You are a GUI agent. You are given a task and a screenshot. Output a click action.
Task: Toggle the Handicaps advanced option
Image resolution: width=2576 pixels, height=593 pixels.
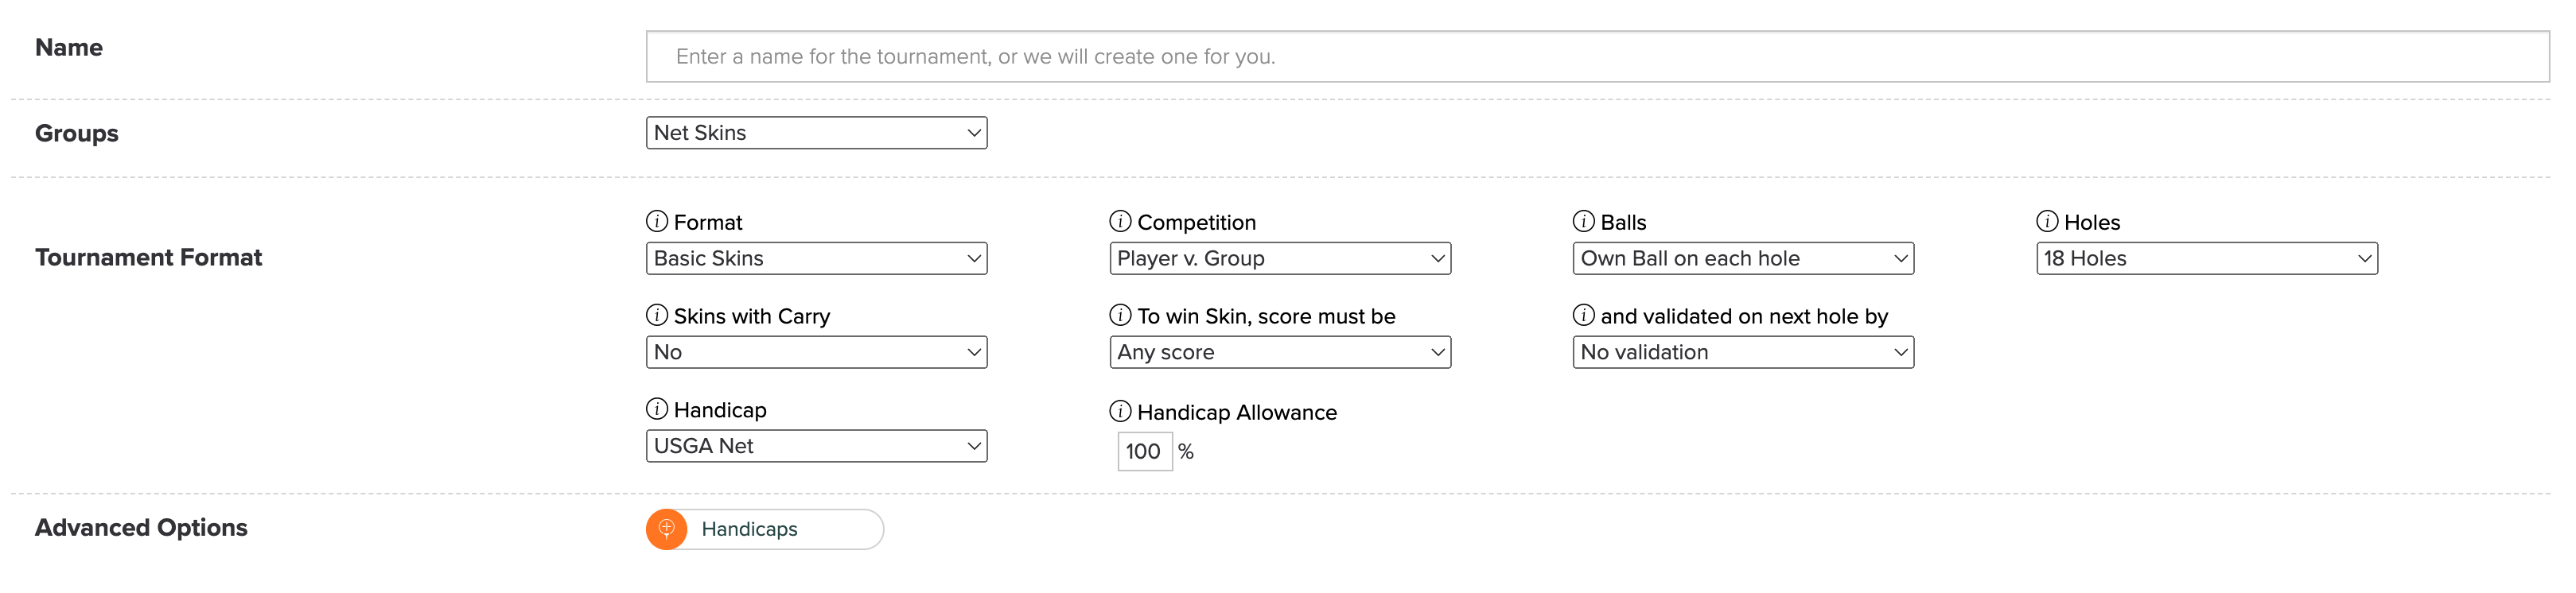(x=765, y=529)
